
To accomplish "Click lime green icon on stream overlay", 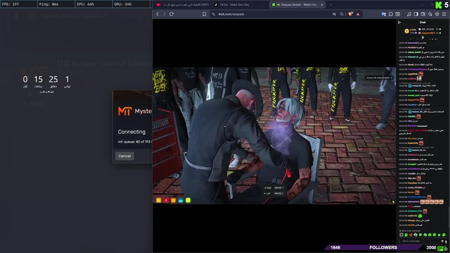I will pyautogui.click(x=188, y=200).
